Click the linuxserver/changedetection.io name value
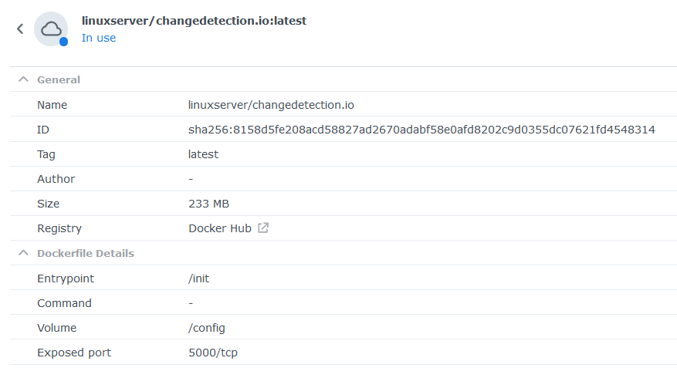This screenshot has width=677, height=378. [271, 105]
